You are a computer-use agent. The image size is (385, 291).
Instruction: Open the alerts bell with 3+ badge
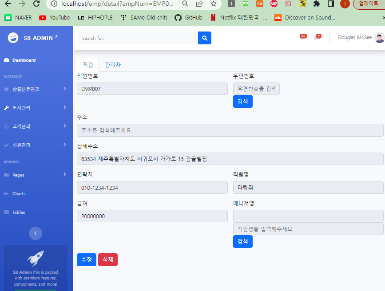[x=303, y=37]
